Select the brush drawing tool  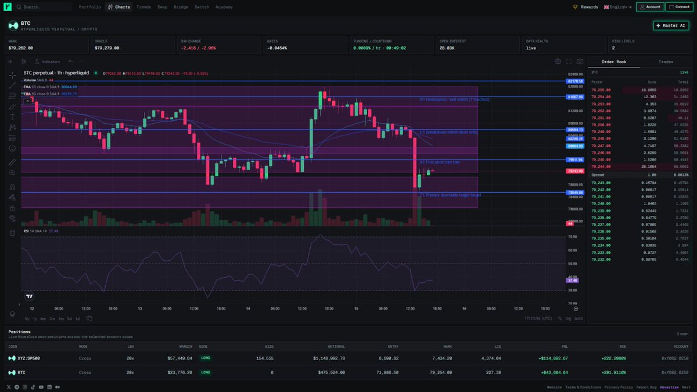(x=12, y=107)
